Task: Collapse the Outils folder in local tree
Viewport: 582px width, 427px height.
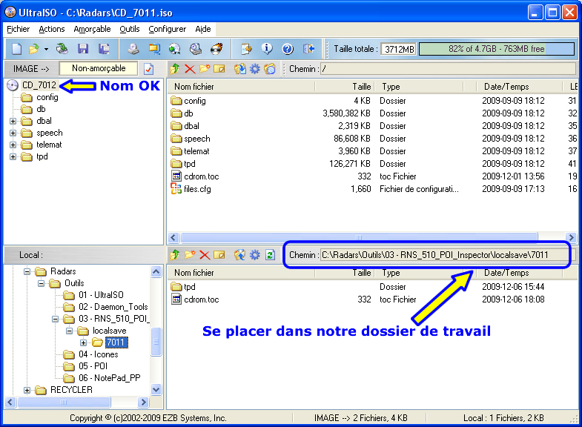Action: click(x=41, y=283)
